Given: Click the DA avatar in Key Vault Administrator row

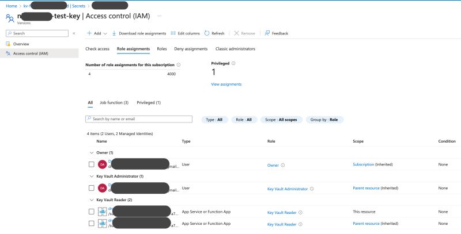Looking at the screenshot, I should 103,188.
